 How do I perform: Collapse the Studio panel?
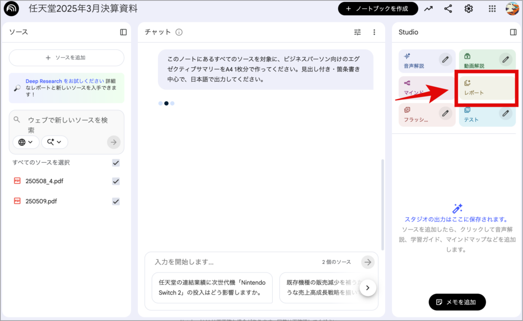tap(513, 32)
